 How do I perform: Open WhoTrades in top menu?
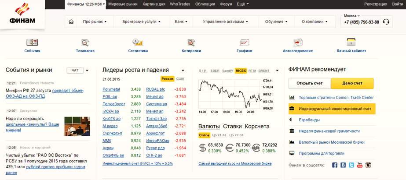pyautogui.click(x=180, y=4)
